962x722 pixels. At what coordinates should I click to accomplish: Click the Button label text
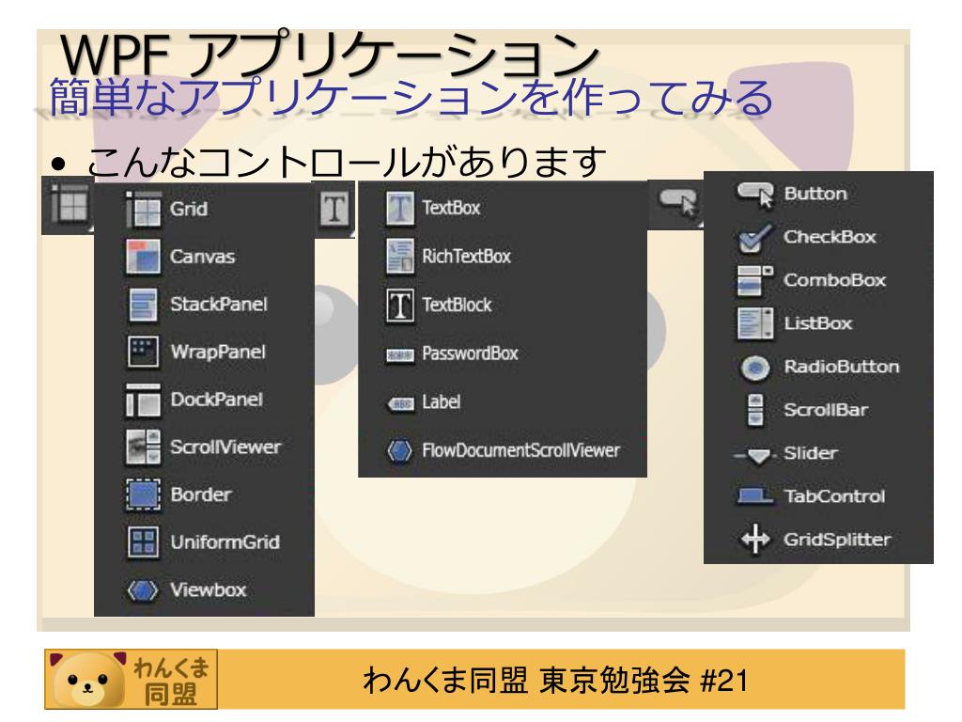[x=815, y=194]
